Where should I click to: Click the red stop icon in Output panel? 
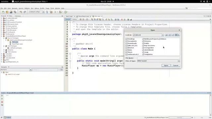pos(2,102)
